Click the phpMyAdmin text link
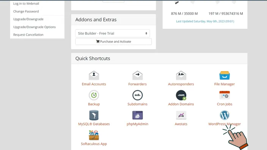This screenshot has width=267, height=150. click(x=137, y=124)
